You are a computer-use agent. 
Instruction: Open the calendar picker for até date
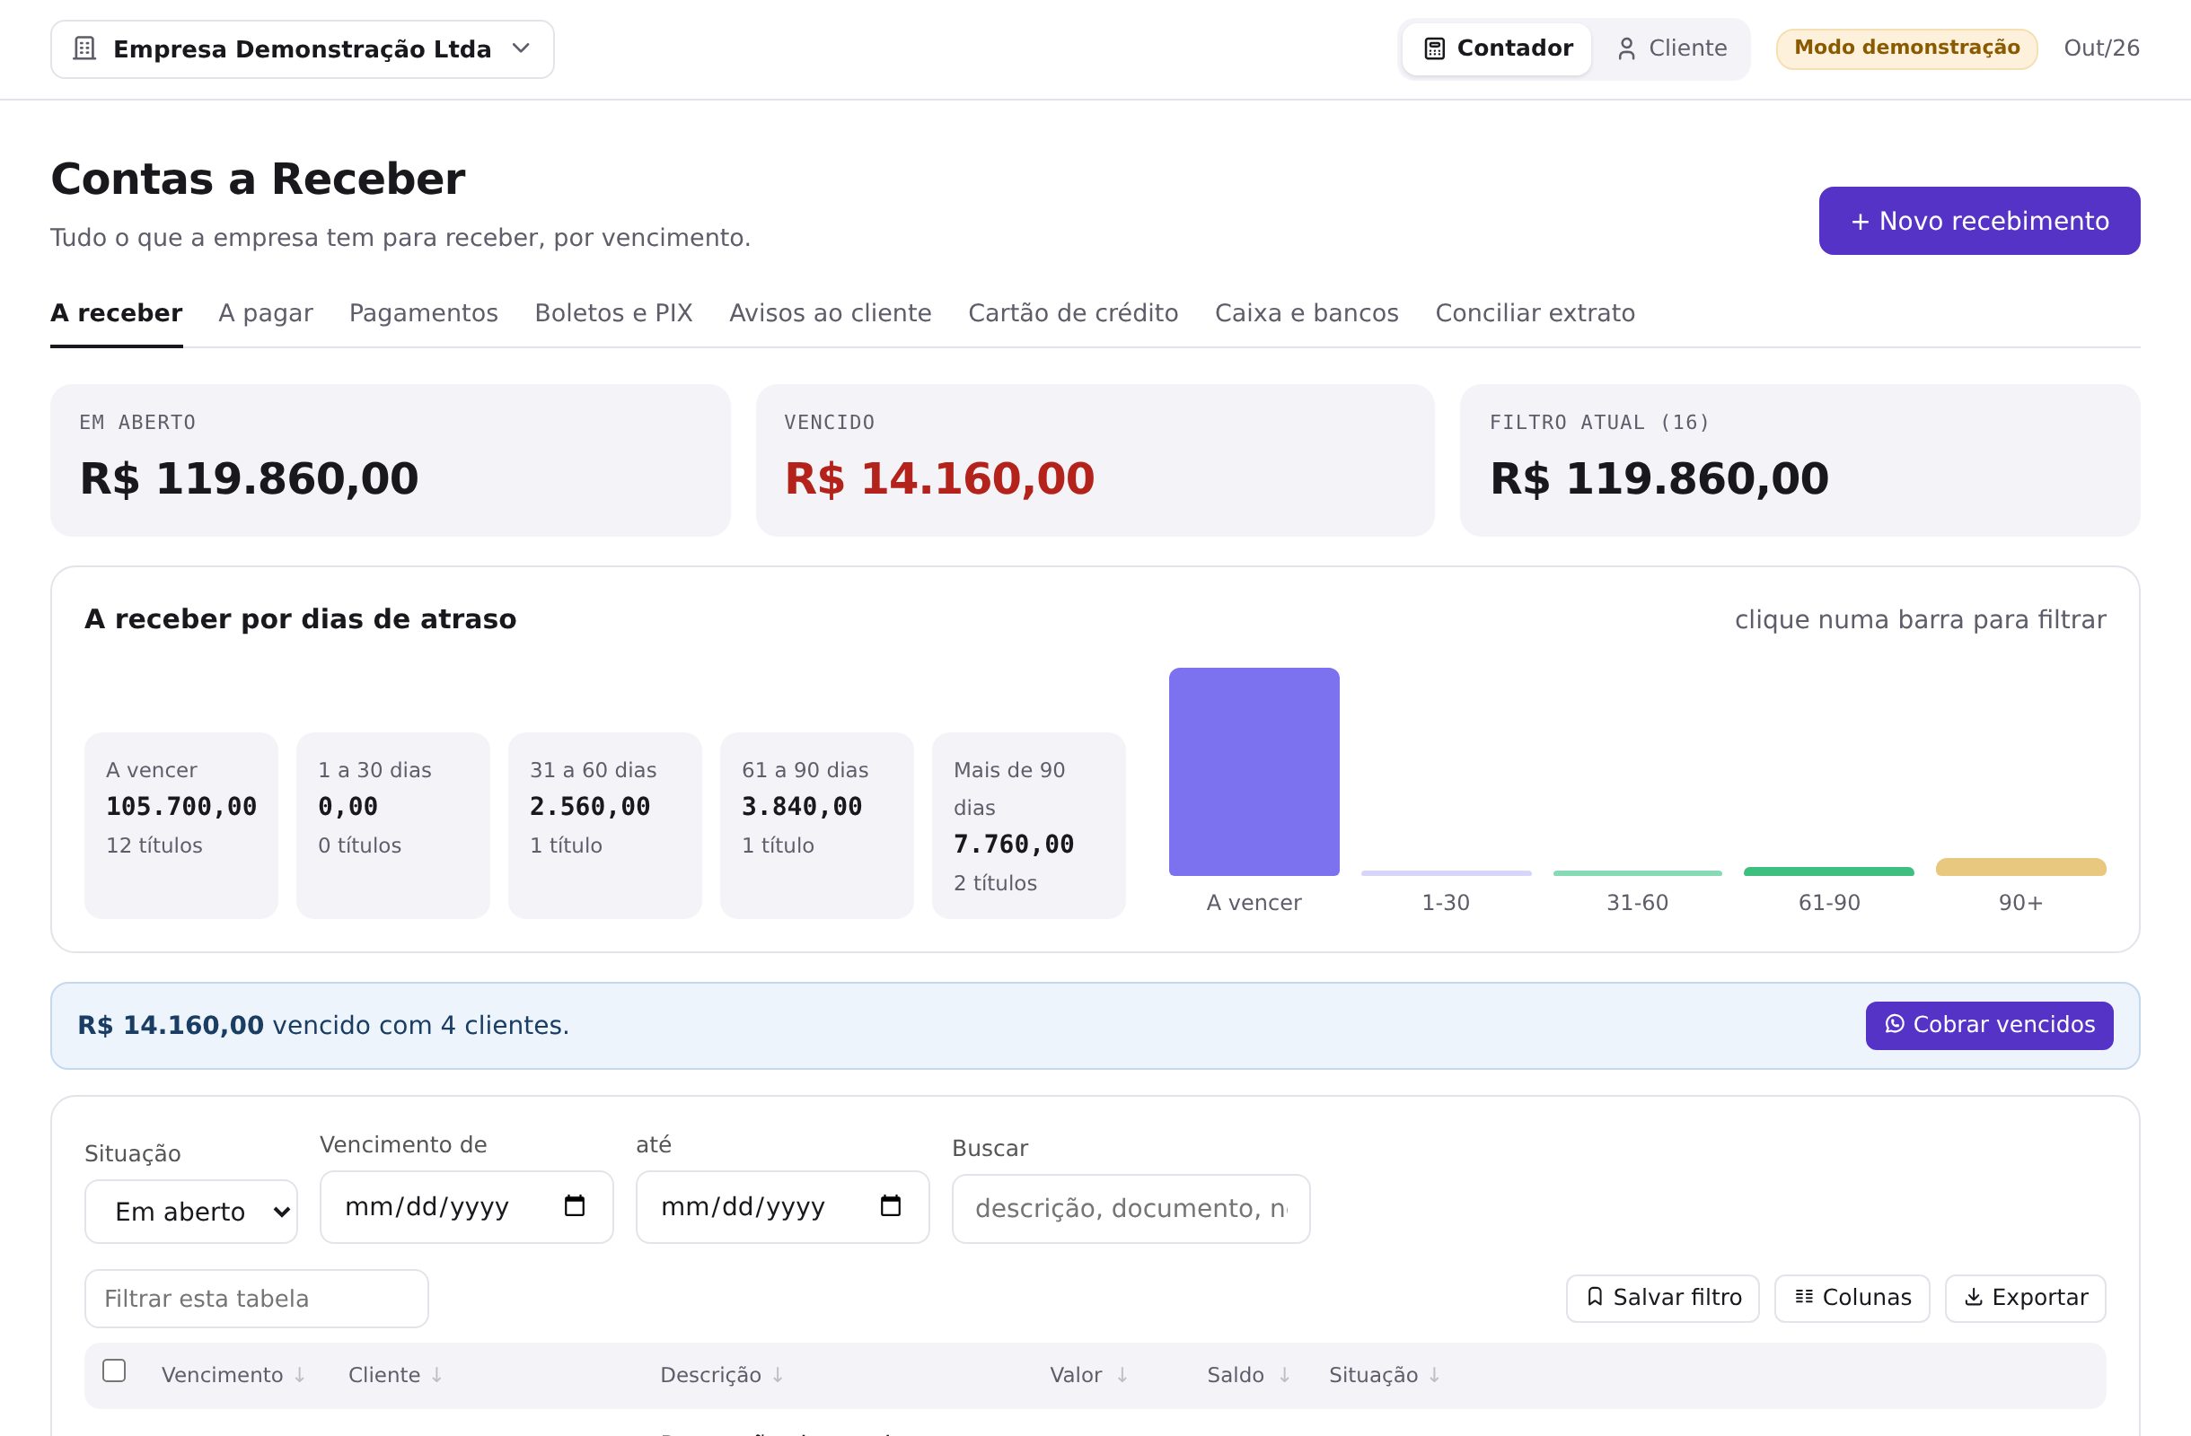point(890,1206)
